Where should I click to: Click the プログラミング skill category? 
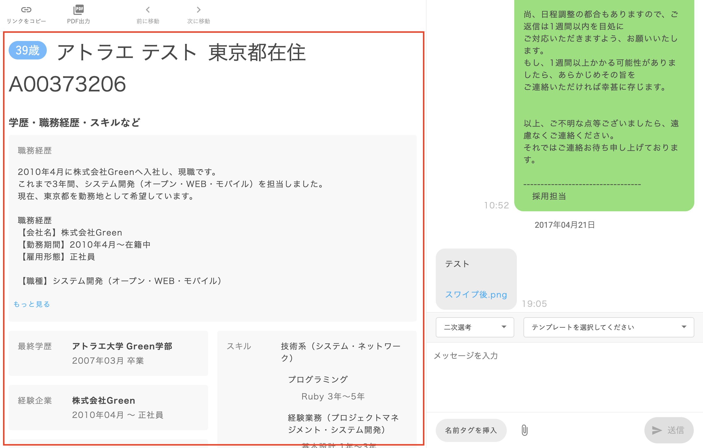(318, 379)
